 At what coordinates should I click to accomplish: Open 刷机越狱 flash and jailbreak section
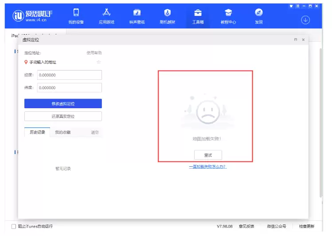point(168,16)
